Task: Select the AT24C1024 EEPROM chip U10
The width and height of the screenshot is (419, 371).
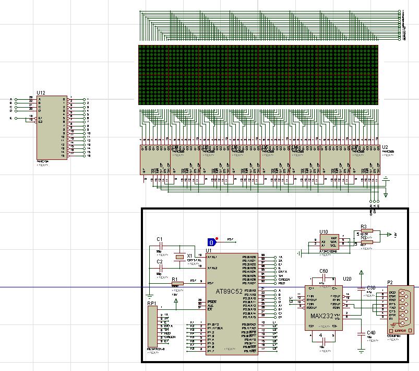Action: [x=329, y=242]
